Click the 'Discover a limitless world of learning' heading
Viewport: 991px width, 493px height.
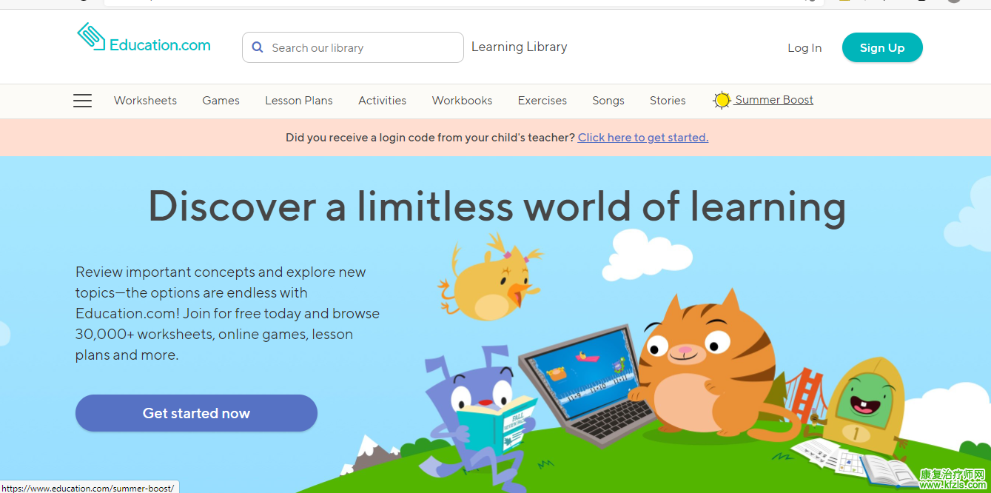(497, 206)
